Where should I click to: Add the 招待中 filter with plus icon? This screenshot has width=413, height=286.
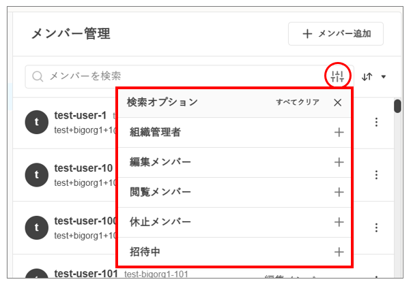[339, 252]
